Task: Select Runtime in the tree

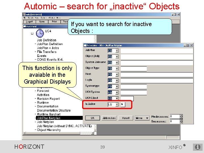Action: pyautogui.click(x=43, y=103)
